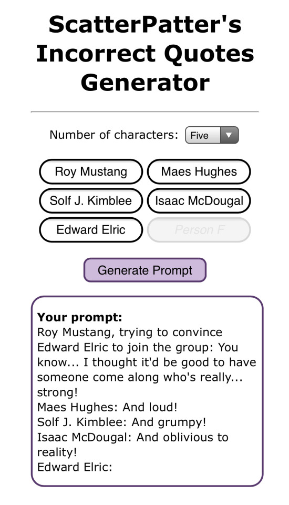The width and height of the screenshot is (289, 505).
Task: Click the Your prompt heading text
Action: click(79, 317)
